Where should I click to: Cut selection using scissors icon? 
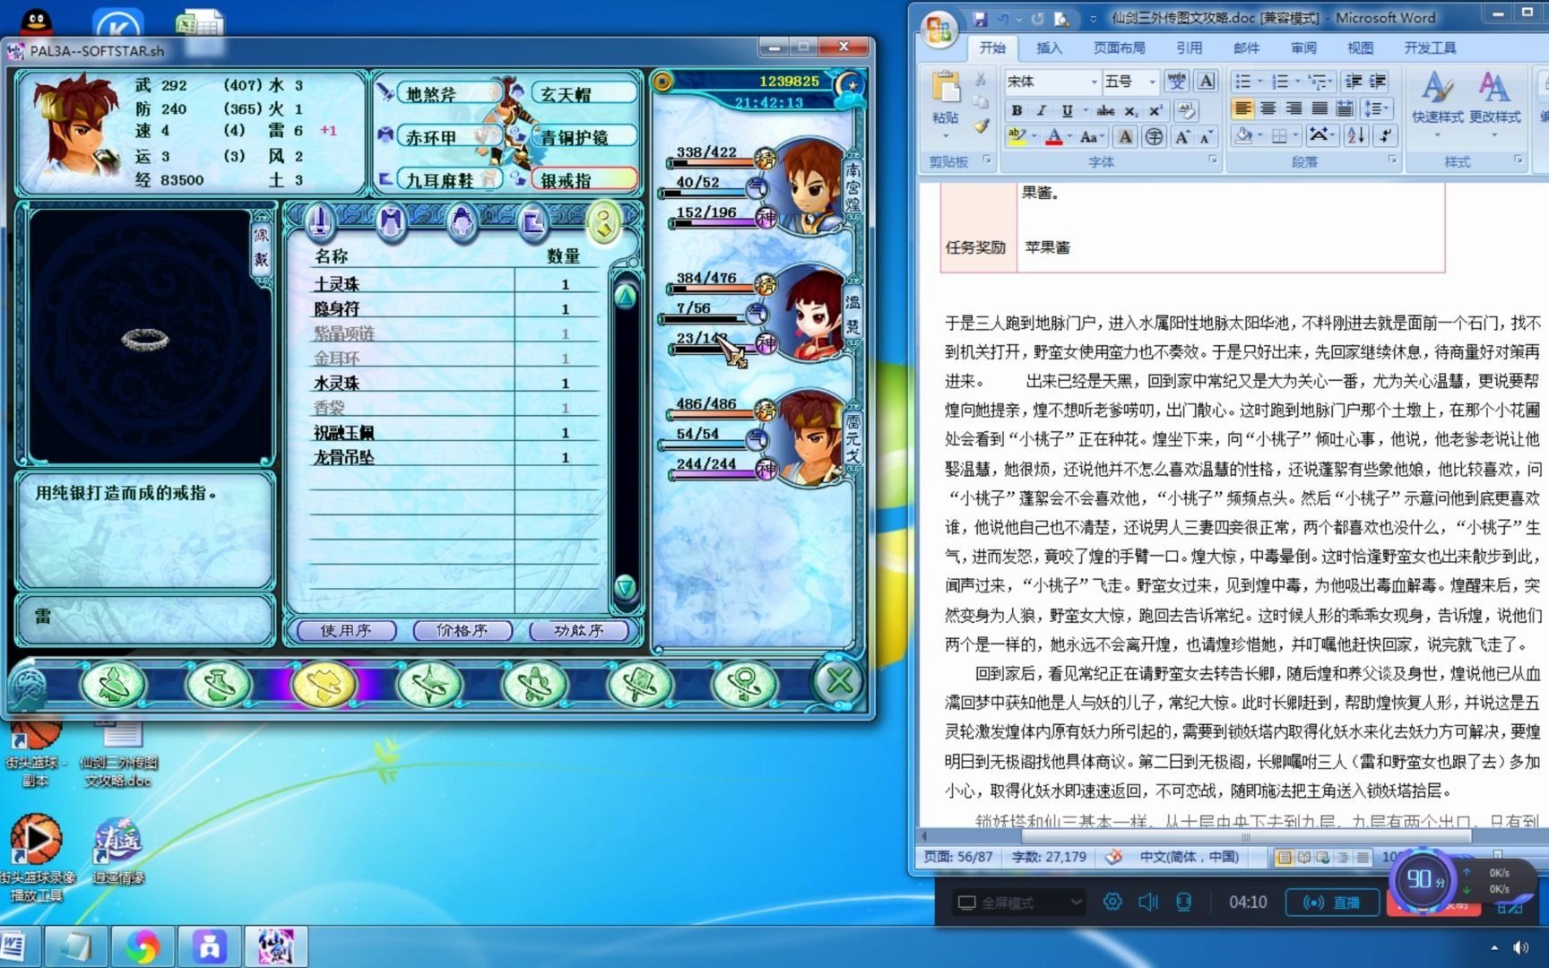click(982, 80)
